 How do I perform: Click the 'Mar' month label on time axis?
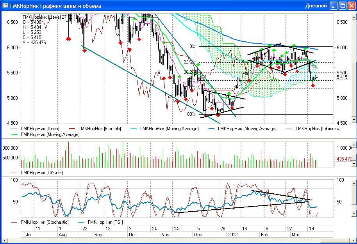(295, 235)
